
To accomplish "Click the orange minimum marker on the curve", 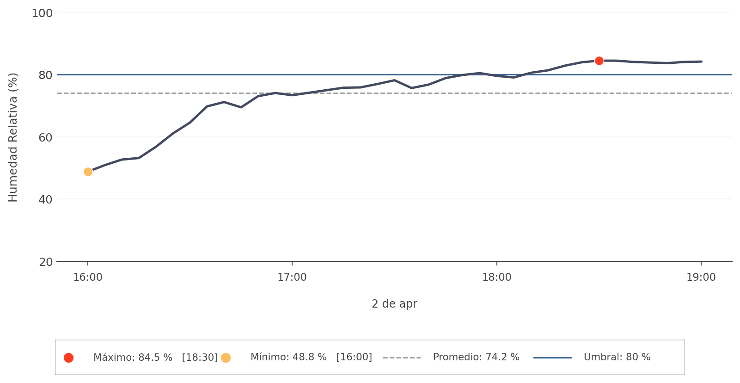I will [x=88, y=172].
